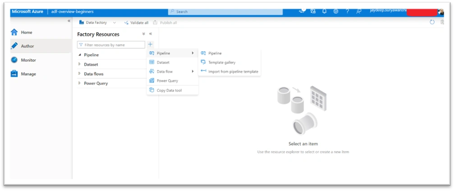Collapse the Pipeline tree node
The width and height of the screenshot is (455, 191).
80,55
